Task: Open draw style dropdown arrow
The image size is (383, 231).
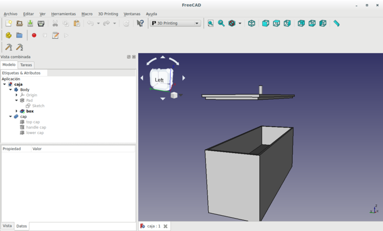Action: tap(240, 24)
